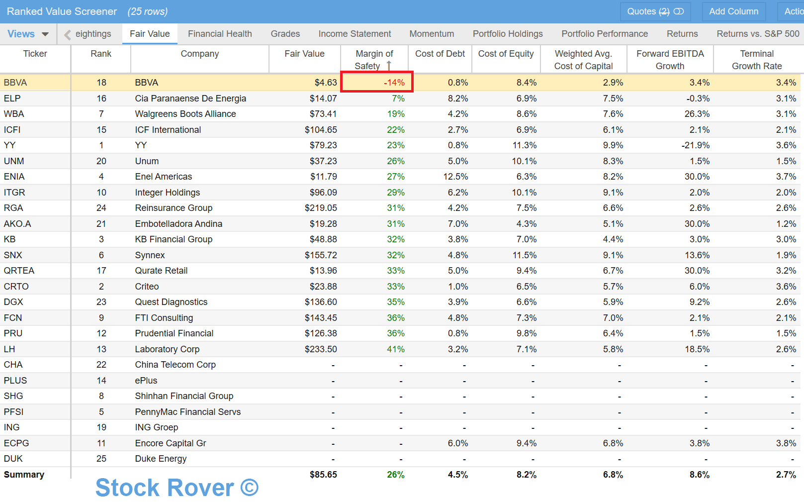Sort by the Rank column header
This screenshot has height=504, width=804.
101,54
